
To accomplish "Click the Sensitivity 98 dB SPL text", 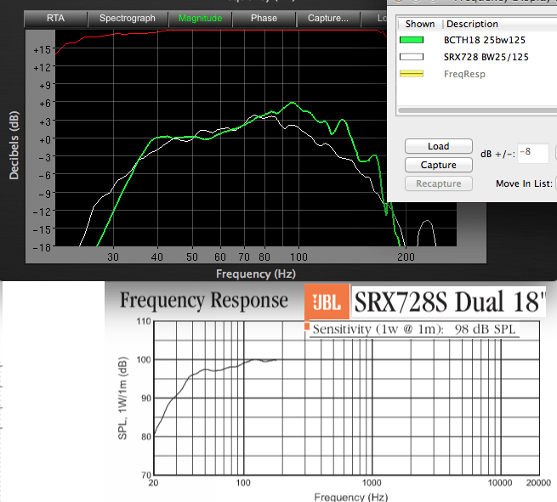I will (414, 330).
